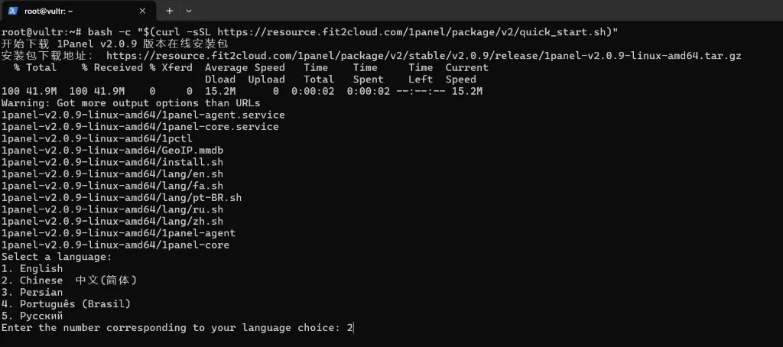This screenshot has width=783, height=347.
Task: Click the 1panel-v2.0.9-linux-amd64.tar.gz download URL
Action: tap(424, 56)
